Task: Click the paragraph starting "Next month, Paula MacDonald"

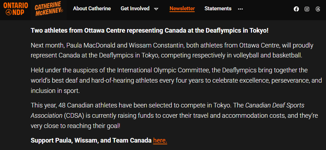Action: click(166, 50)
